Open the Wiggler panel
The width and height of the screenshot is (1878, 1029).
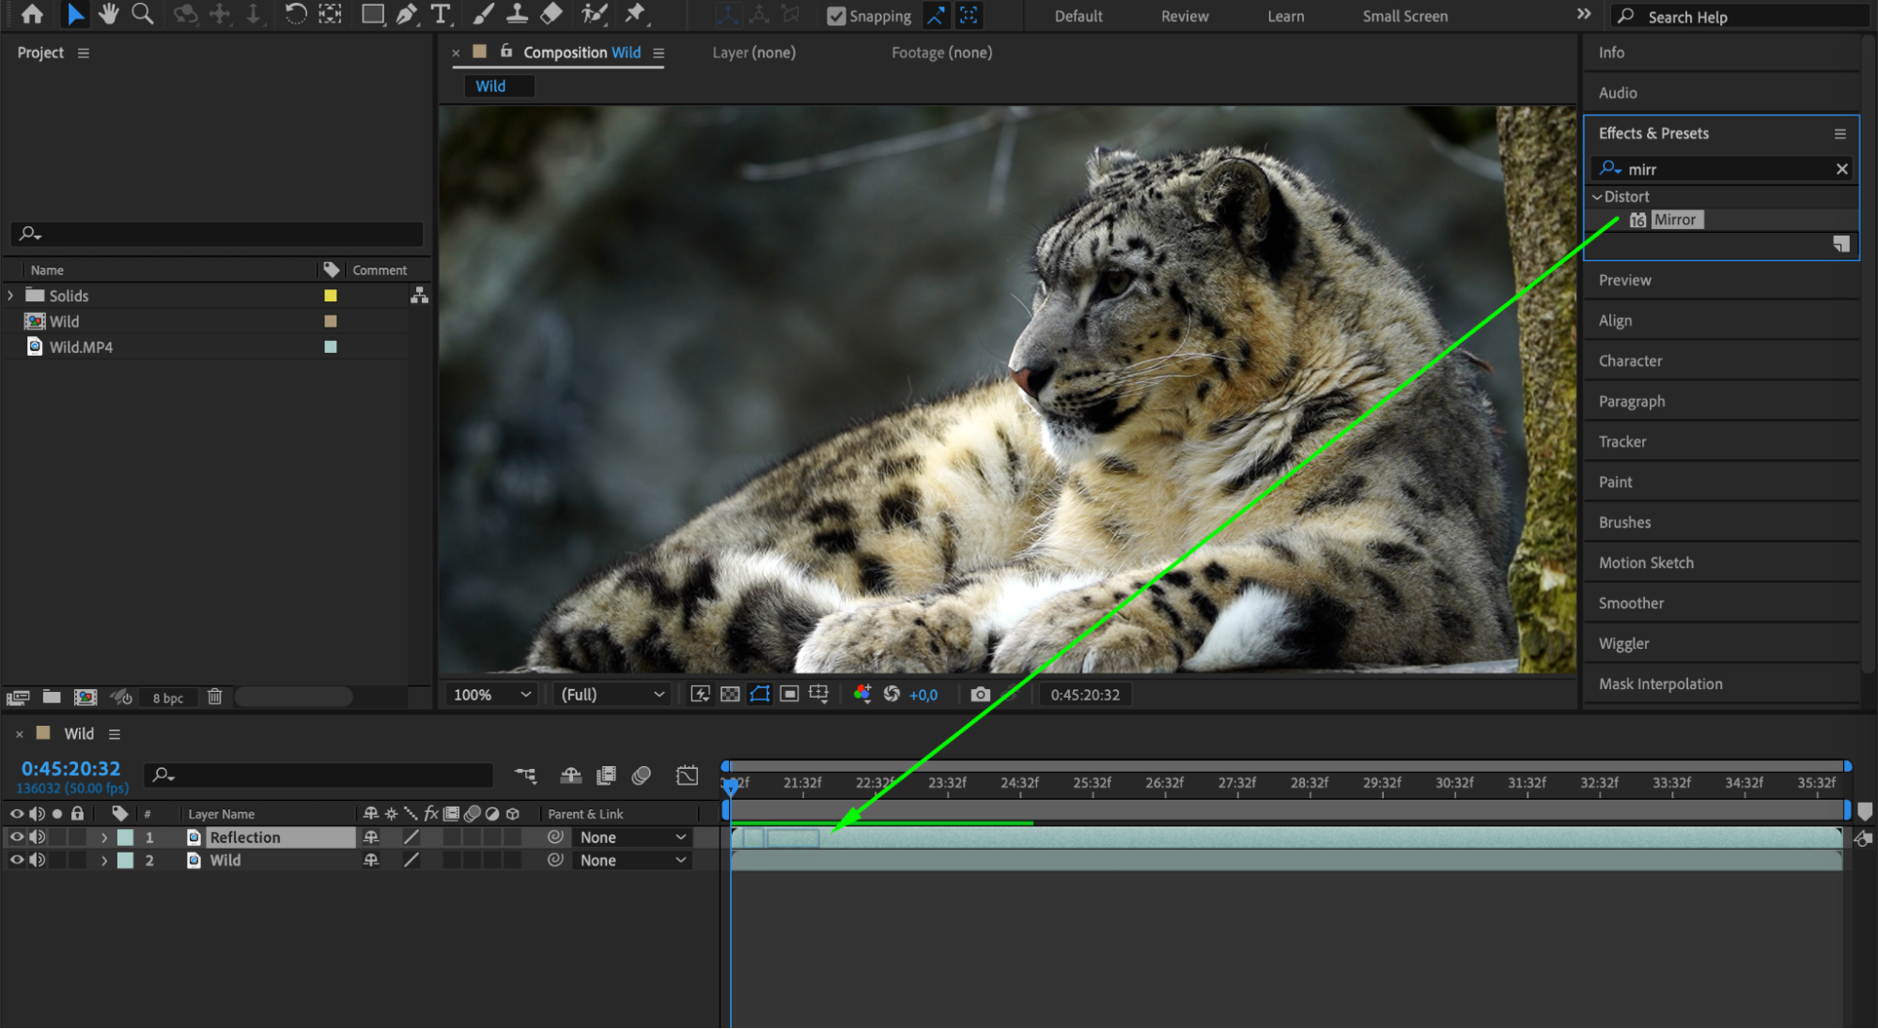1623,643
